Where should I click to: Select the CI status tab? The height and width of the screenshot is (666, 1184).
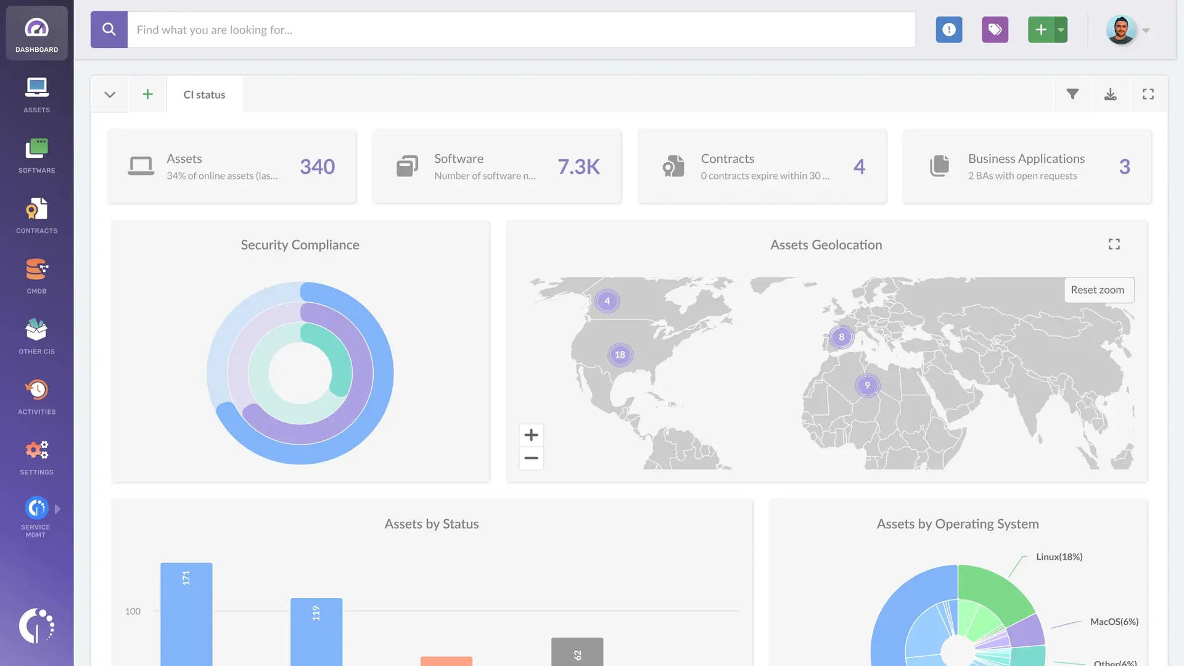204,94
